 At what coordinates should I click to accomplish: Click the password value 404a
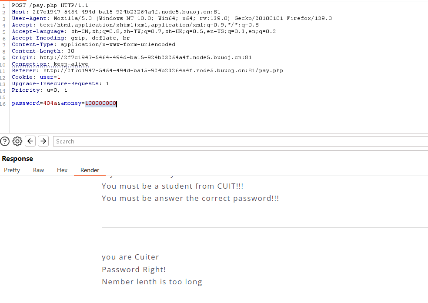click(50, 103)
